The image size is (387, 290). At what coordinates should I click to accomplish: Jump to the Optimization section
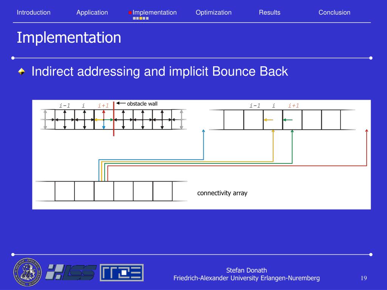tap(214, 12)
